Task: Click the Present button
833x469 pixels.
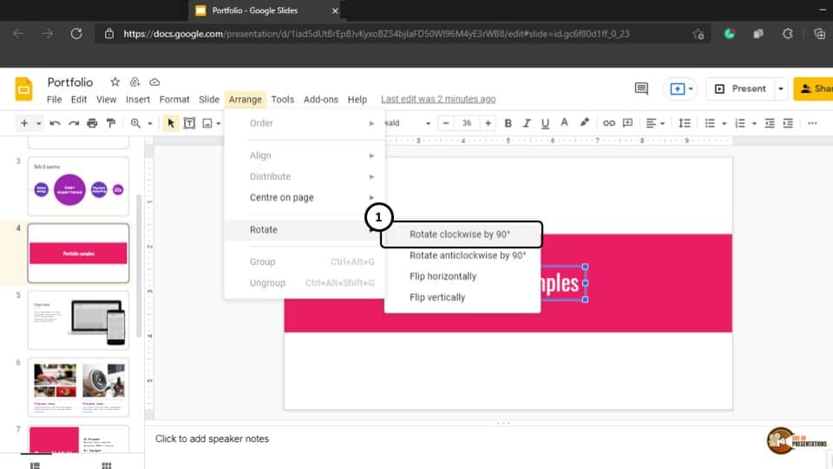Action: pos(740,89)
